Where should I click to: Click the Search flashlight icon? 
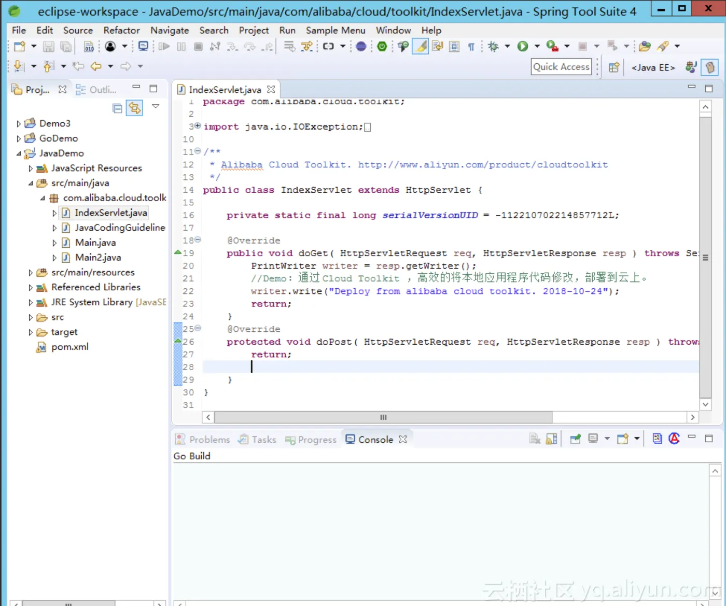(663, 47)
